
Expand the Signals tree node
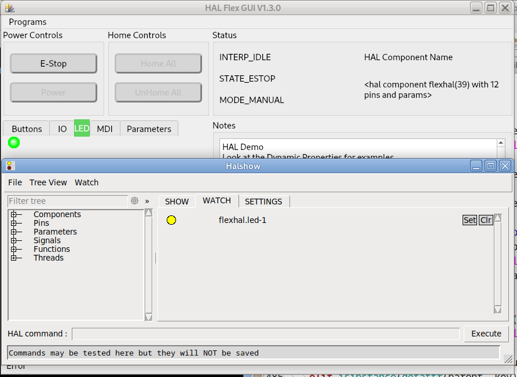click(x=13, y=241)
